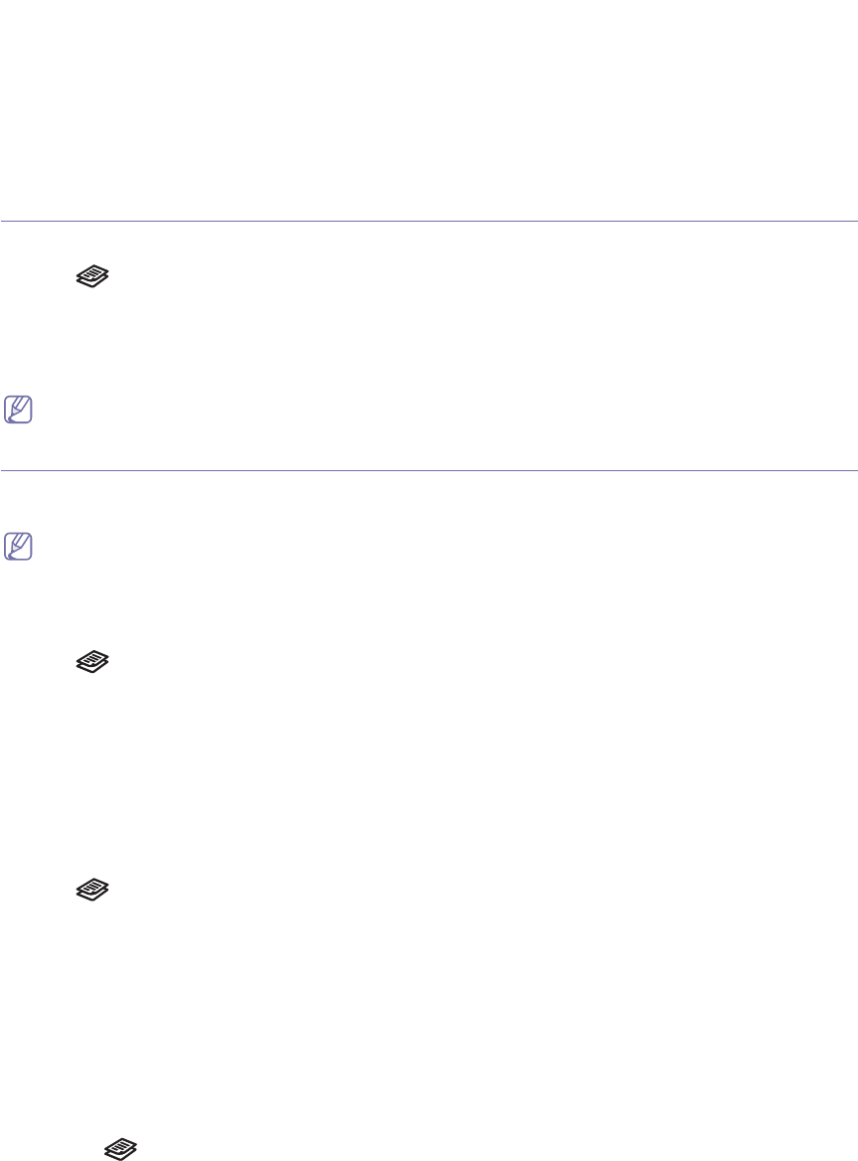This screenshot has height=1161, width=858.
Task: Select the section rule above the first copy icon
Action: click(429, 221)
